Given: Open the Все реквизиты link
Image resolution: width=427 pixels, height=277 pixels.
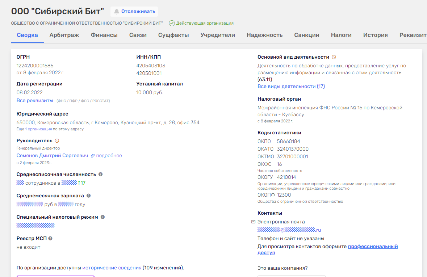Looking at the screenshot, I should (x=35, y=100).
